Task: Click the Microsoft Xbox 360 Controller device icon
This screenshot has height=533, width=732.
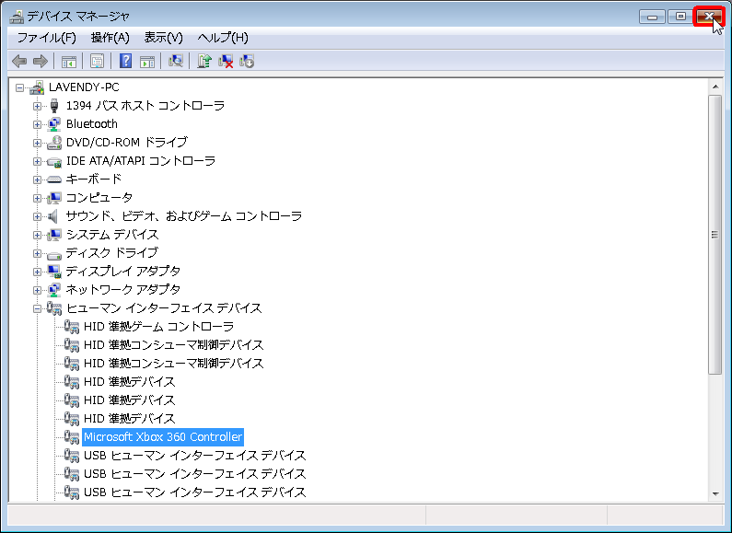Action: click(72, 437)
